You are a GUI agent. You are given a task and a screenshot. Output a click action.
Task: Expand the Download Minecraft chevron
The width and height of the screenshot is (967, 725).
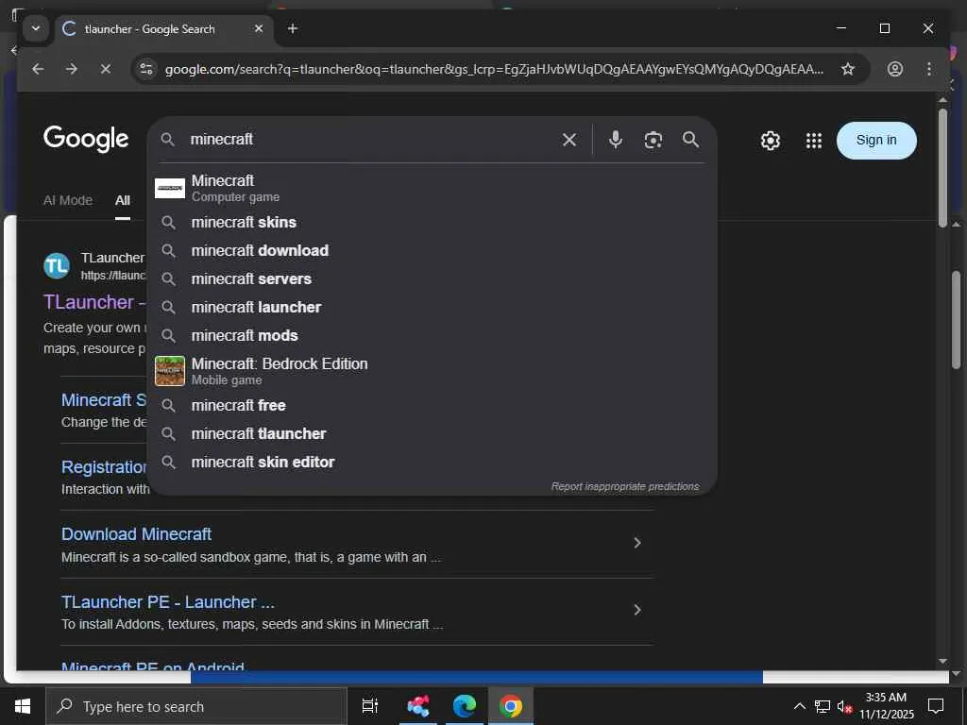point(637,543)
